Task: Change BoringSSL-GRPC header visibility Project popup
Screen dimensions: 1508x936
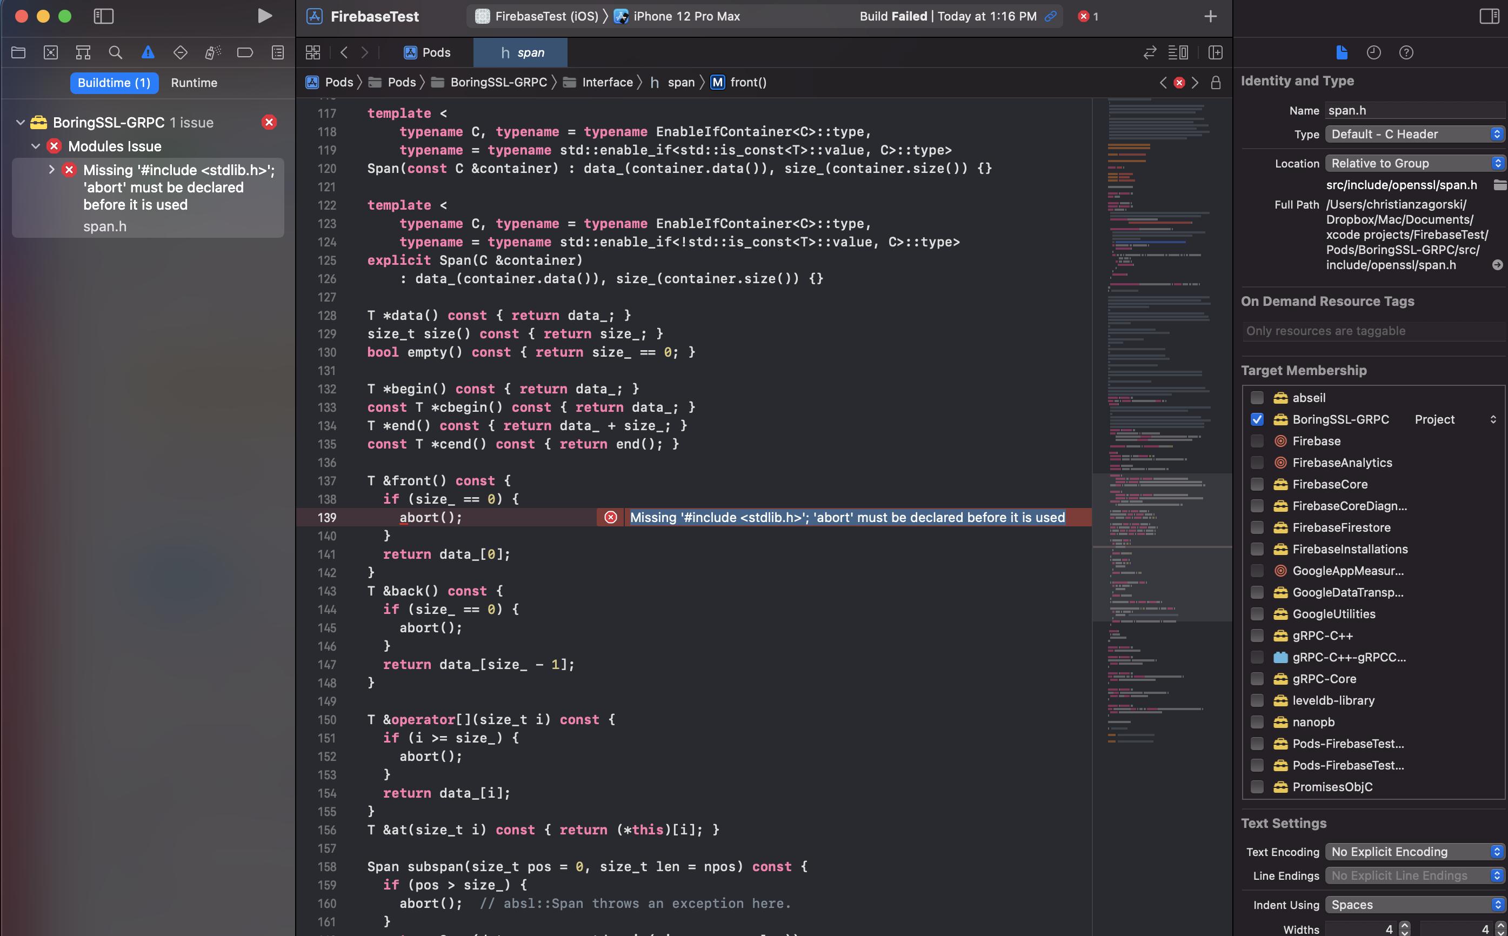Action: click(1456, 420)
